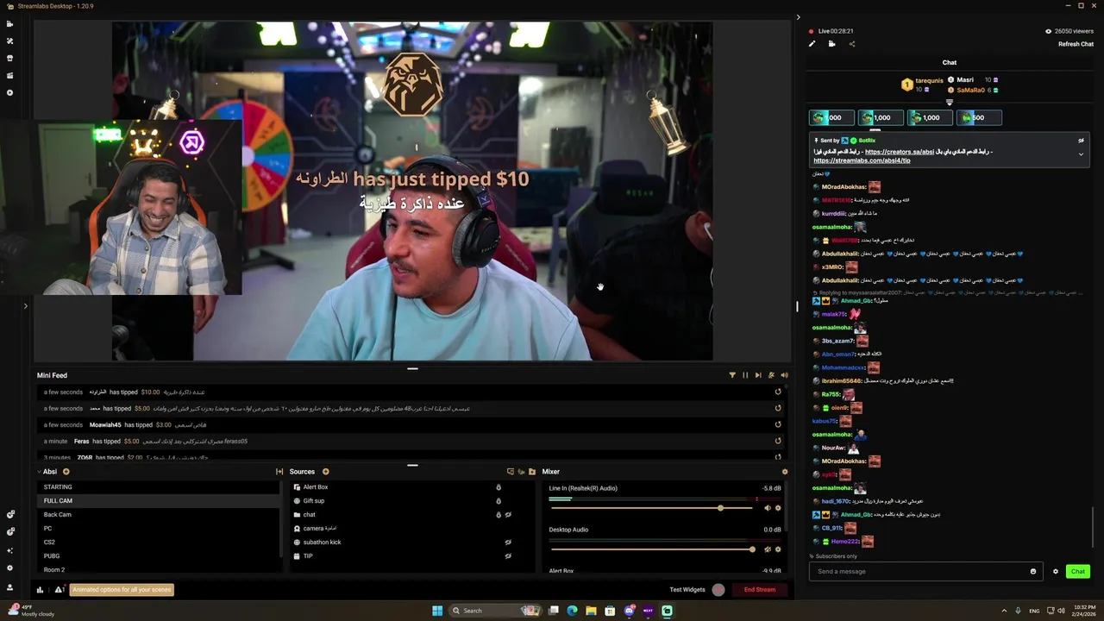Open the Highlighter icon in the left sidebar
This screenshot has width=1104, height=621.
[10, 75]
